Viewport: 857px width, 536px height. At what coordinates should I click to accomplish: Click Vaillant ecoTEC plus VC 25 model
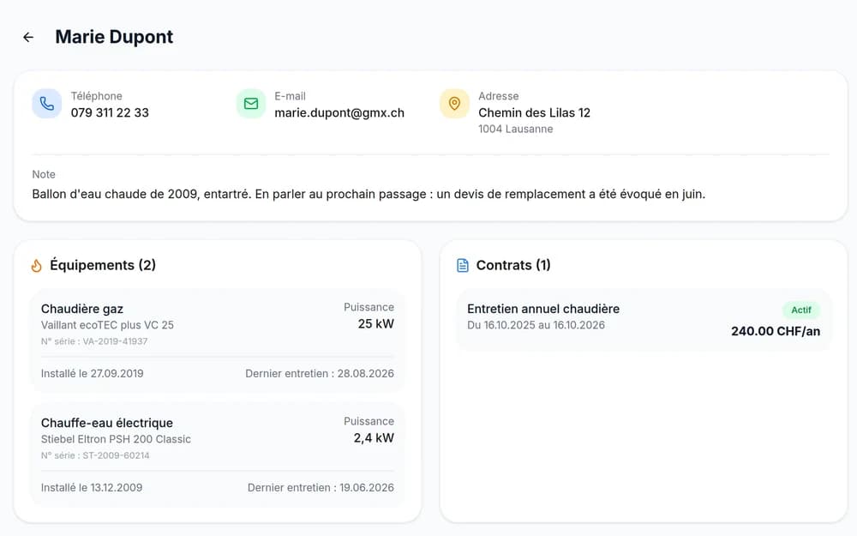point(107,325)
